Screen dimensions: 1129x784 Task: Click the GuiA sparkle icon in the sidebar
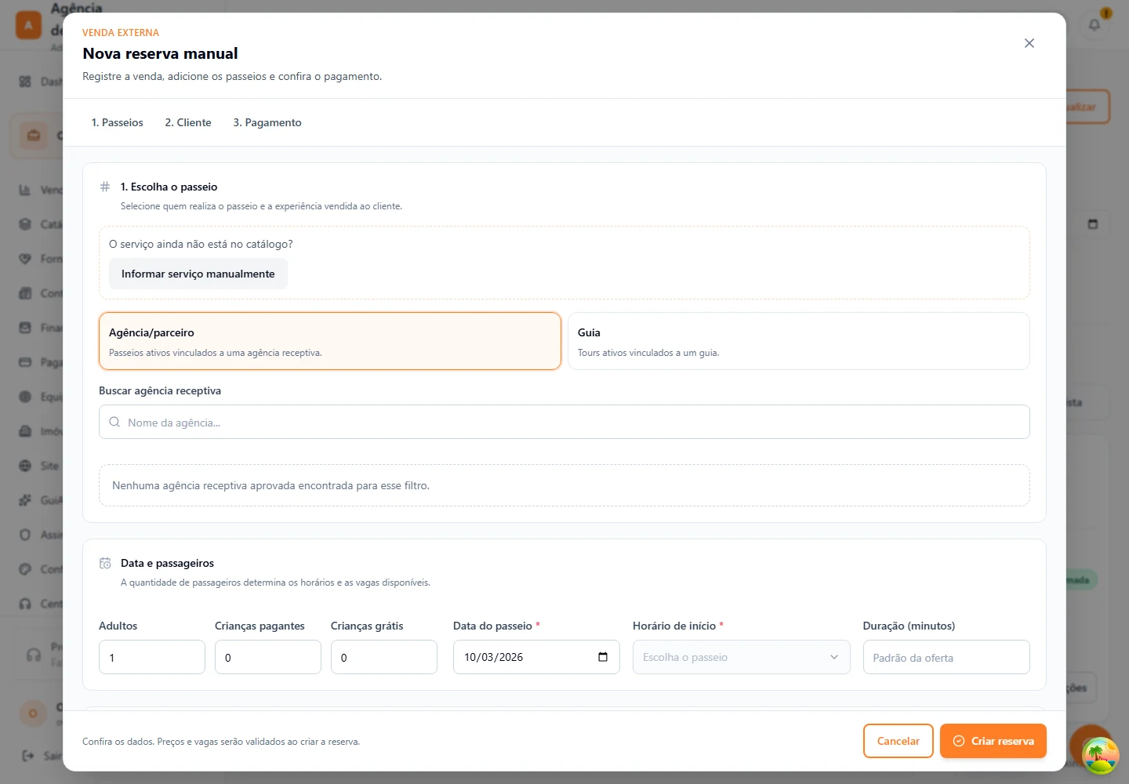(x=25, y=500)
